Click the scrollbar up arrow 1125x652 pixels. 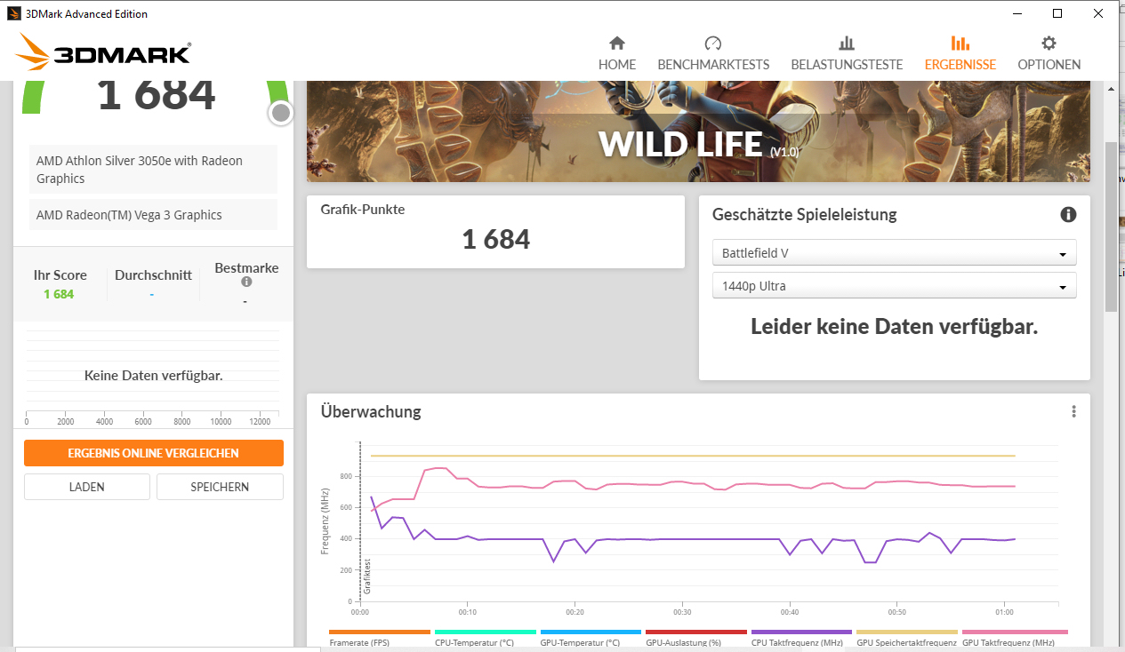point(1111,88)
